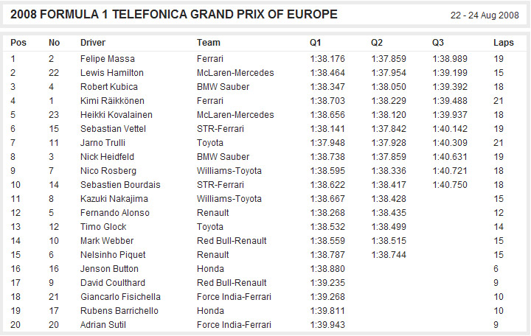The width and height of the screenshot is (531, 336).
Task: Click the Q3 column header
Action: coord(438,43)
